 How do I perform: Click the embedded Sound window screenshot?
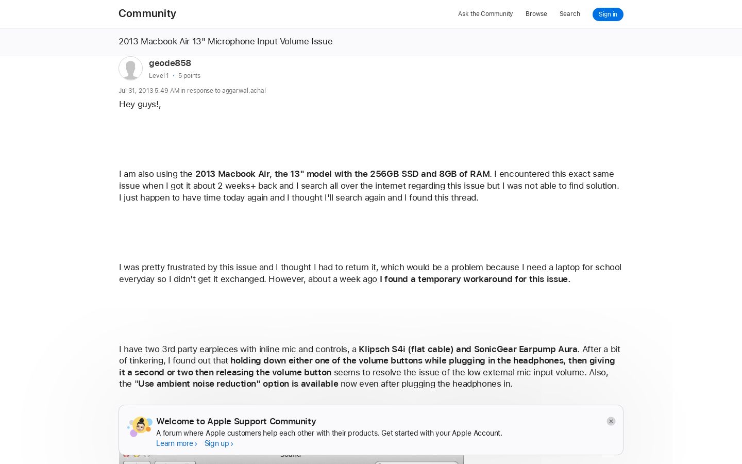click(x=291, y=459)
